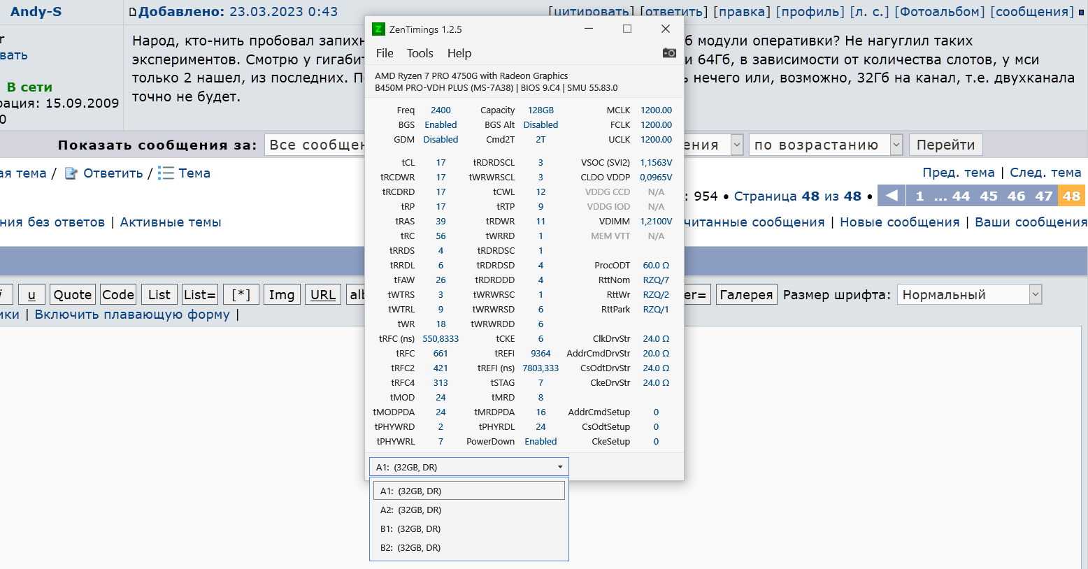Go to previous page with the left arrow
1088x569 pixels.
(x=892, y=196)
